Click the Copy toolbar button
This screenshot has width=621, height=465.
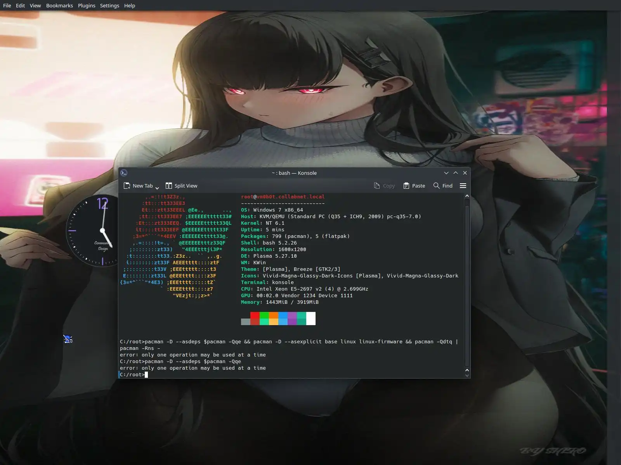[x=384, y=186]
